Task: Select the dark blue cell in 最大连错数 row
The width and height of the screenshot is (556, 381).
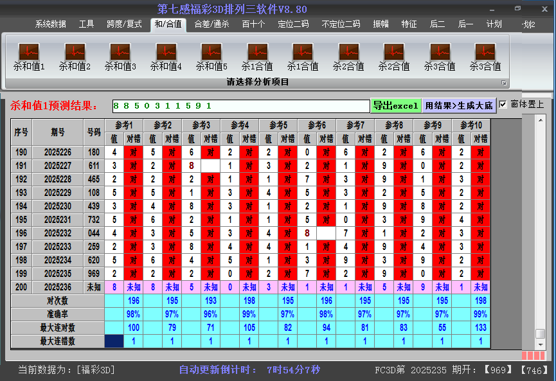Action: 114,341
